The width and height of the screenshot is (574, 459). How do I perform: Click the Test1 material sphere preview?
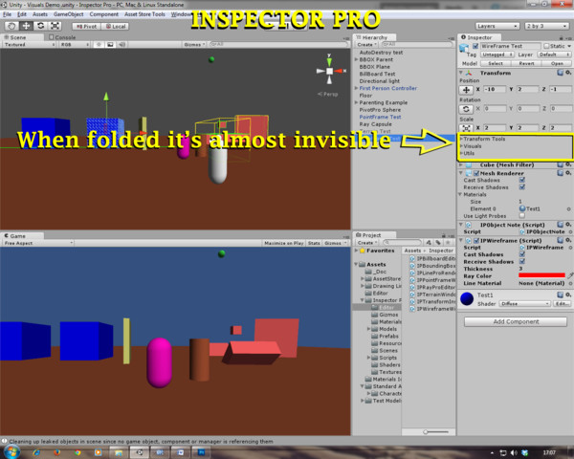(x=467, y=299)
